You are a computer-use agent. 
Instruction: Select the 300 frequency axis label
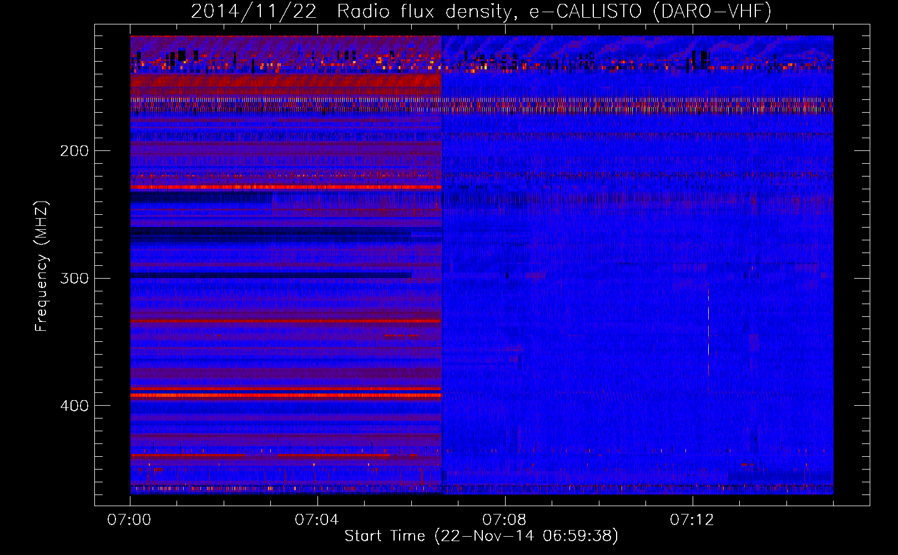(74, 278)
